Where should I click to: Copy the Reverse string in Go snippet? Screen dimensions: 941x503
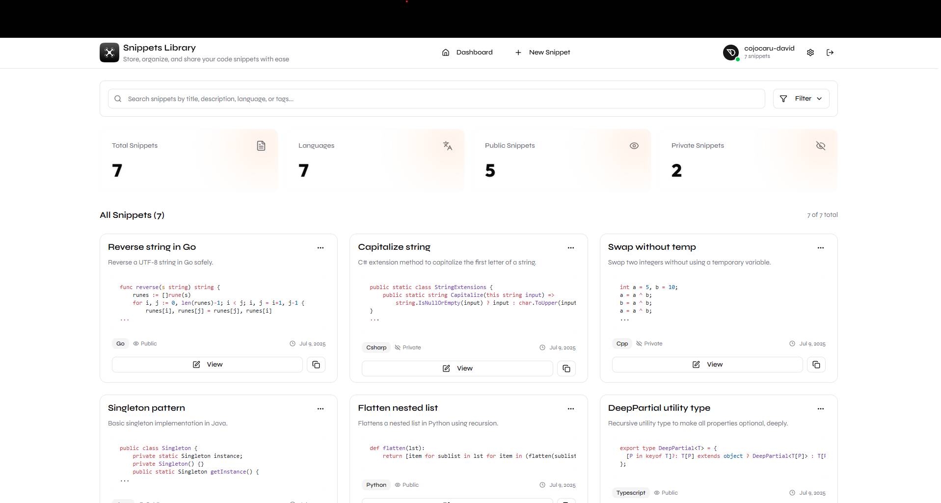point(316,365)
